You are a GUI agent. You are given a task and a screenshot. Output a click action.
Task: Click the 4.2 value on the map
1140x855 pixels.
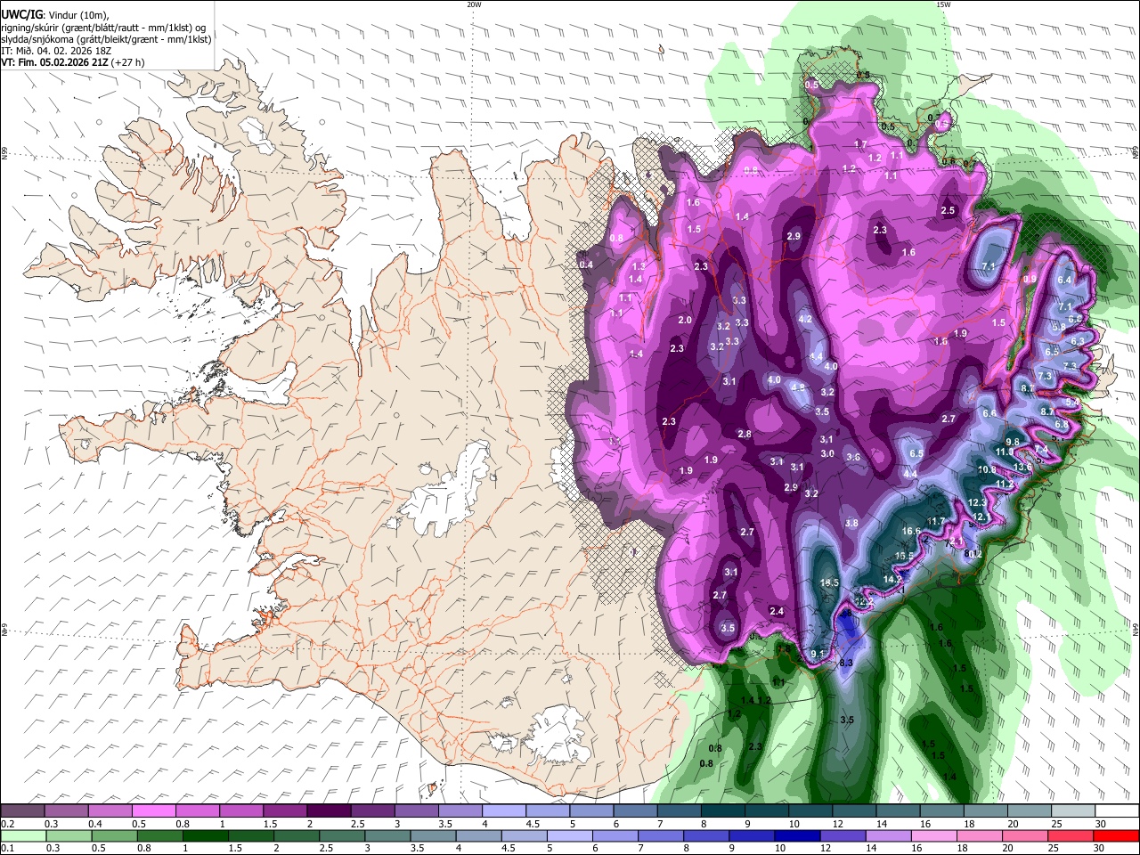pos(805,319)
